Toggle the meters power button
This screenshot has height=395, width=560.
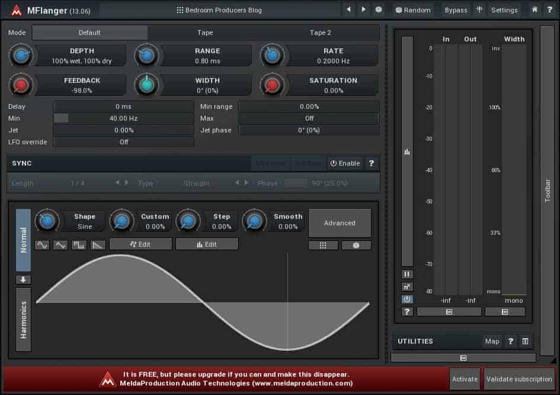pos(407,299)
